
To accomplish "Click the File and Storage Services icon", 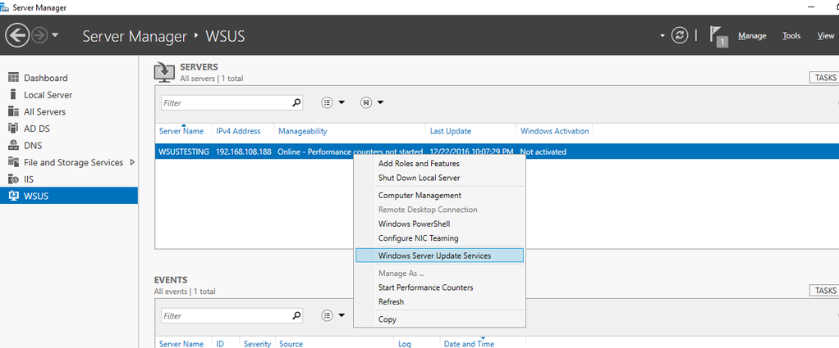I will (14, 162).
